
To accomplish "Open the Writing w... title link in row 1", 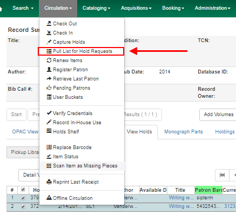I will tap(181, 198).
